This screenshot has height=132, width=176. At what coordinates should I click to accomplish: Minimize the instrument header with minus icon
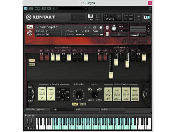click(149, 29)
